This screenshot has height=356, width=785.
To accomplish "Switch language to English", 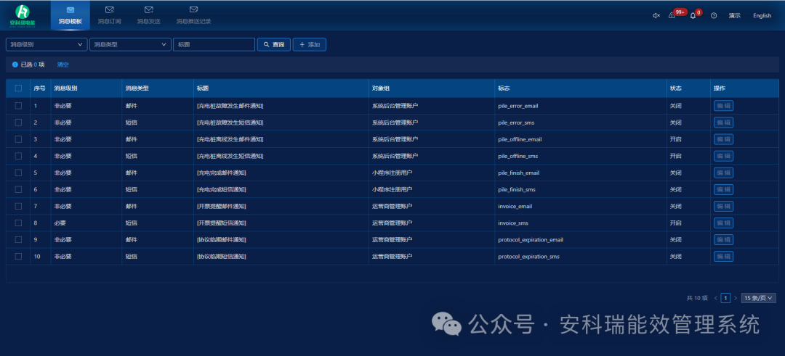I will tap(762, 15).
